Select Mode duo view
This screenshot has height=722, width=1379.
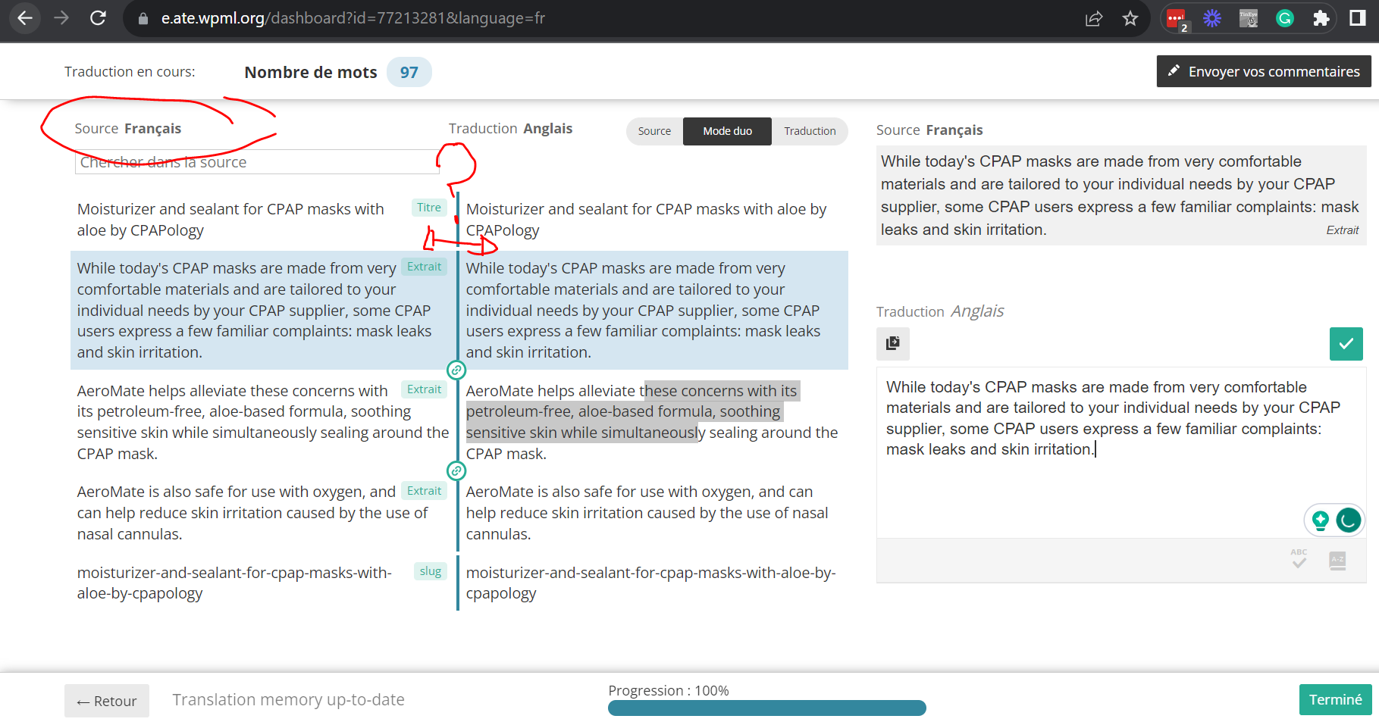[x=727, y=131]
